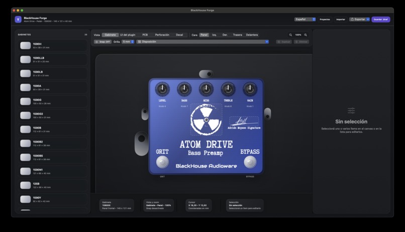Select the right side jack of the pedal
The image size is (405, 232).
tap(267, 114)
